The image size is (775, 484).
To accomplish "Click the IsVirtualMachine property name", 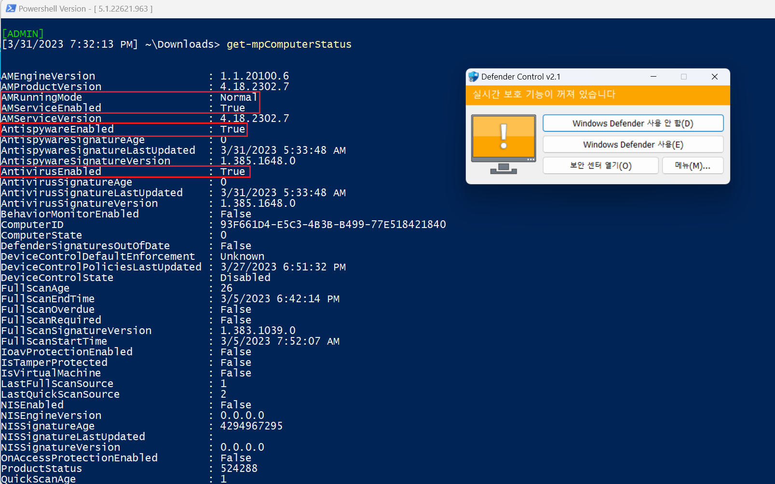I will tap(51, 373).
